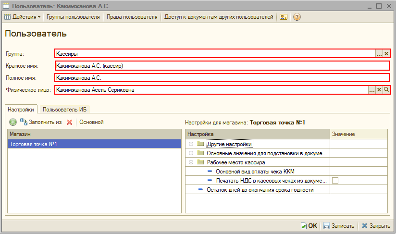Click the Записать button
396x234 pixels.
(x=339, y=226)
